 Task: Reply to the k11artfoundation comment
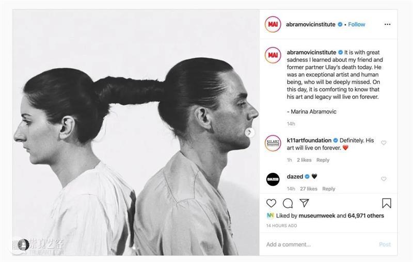click(323, 160)
